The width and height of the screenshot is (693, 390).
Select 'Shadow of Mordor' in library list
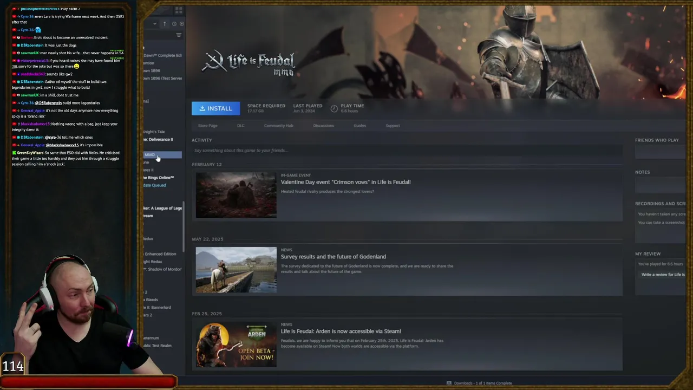[162, 269]
